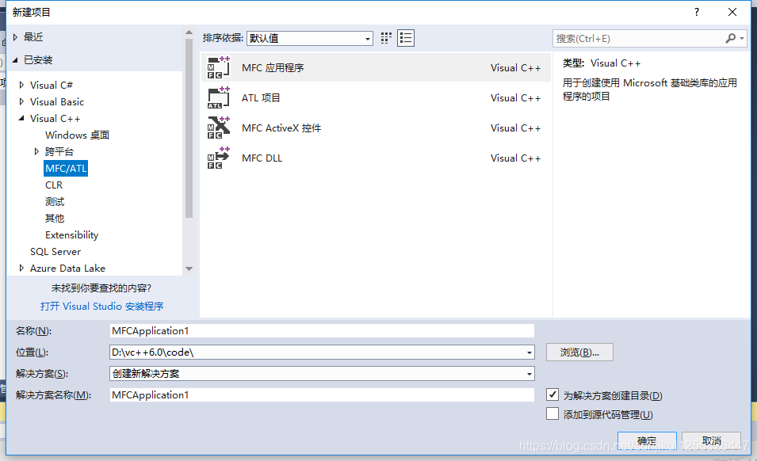Viewport: 757px width, 461px height.
Task: Open the 位置 path dropdown arrow
Action: pos(530,352)
